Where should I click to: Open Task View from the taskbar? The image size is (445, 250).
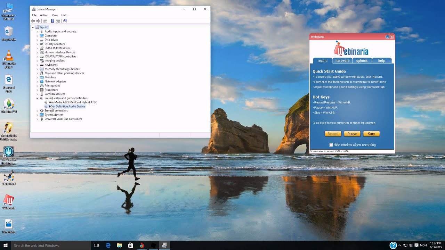tap(96, 245)
